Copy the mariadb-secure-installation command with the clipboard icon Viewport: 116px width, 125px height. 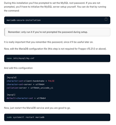pyautogui.click(x=106, y=19)
